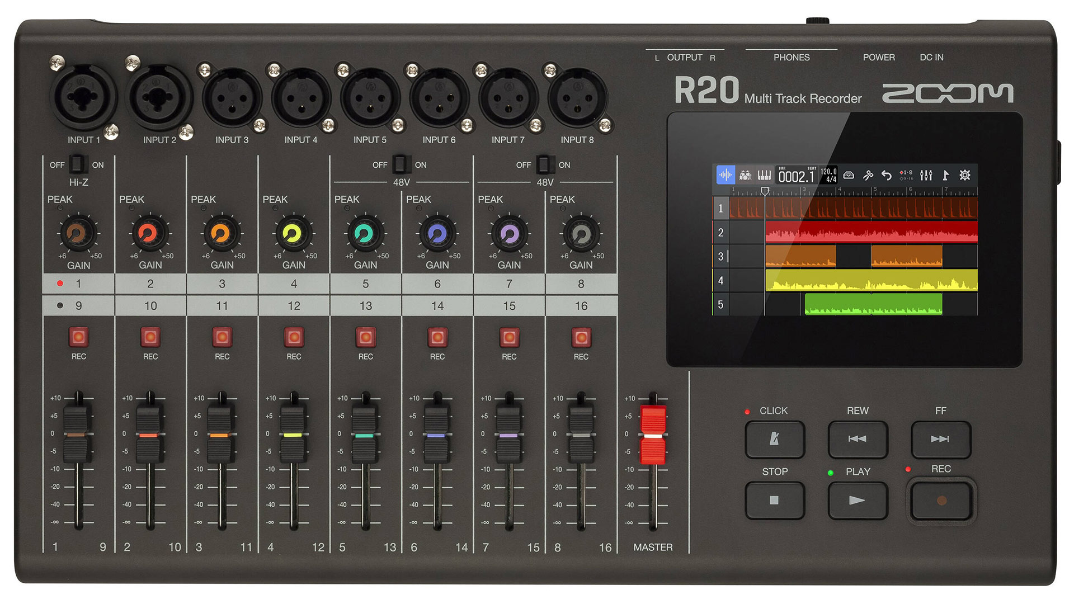Image resolution: width=1074 pixels, height=604 pixels.
Task: Tap the 0002.1 bar counter display
Action: pyautogui.click(x=797, y=176)
